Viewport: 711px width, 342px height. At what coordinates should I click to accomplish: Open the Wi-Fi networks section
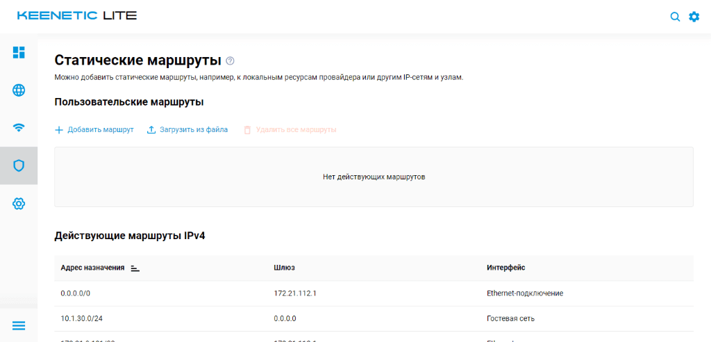click(x=19, y=127)
